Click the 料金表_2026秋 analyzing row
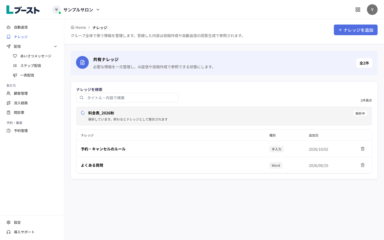The width and height of the screenshot is (384, 240). click(x=224, y=116)
